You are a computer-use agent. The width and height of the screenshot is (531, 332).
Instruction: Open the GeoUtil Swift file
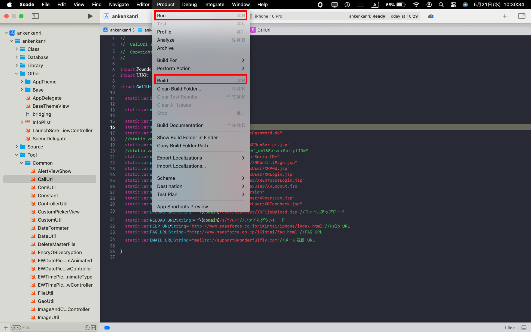46,301
